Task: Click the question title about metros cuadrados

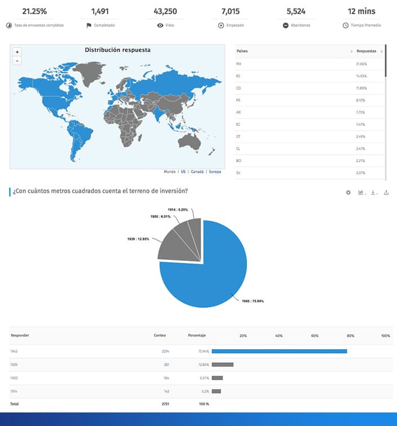Action: pos(100,191)
